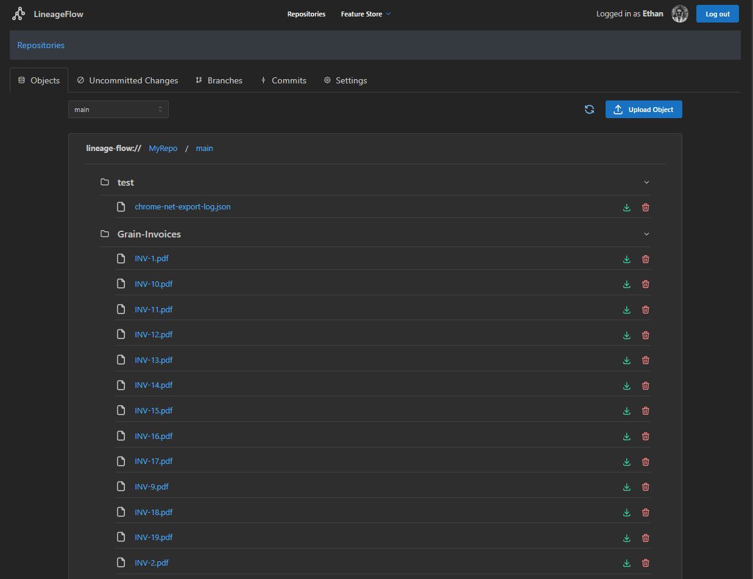Click the refresh objects icon

(x=589, y=110)
